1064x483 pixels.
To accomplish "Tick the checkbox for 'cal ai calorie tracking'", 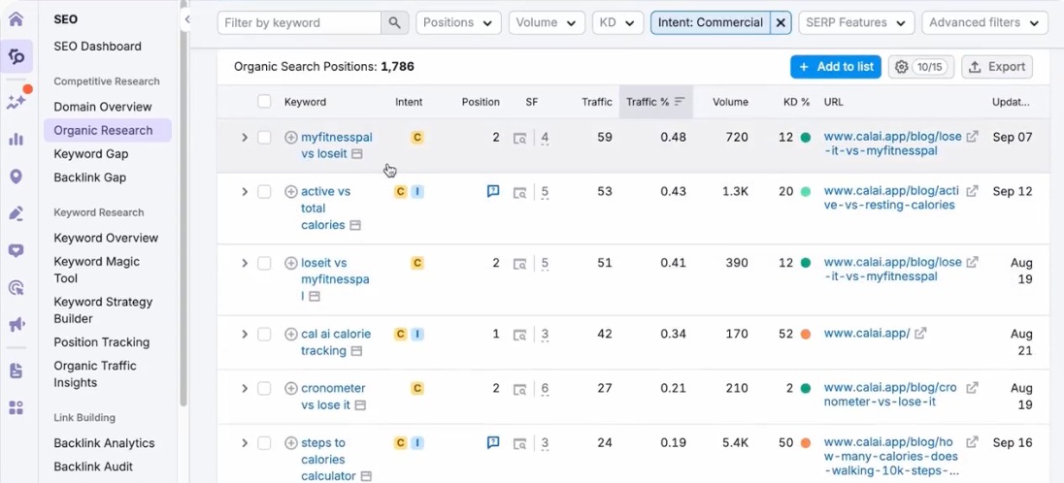I will (x=264, y=335).
